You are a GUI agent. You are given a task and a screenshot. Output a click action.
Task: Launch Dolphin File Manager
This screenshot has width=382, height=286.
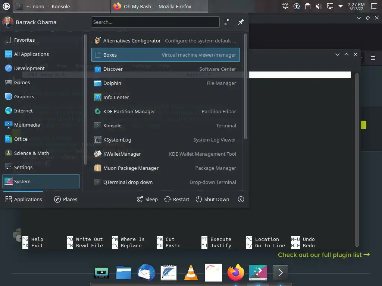(x=165, y=83)
